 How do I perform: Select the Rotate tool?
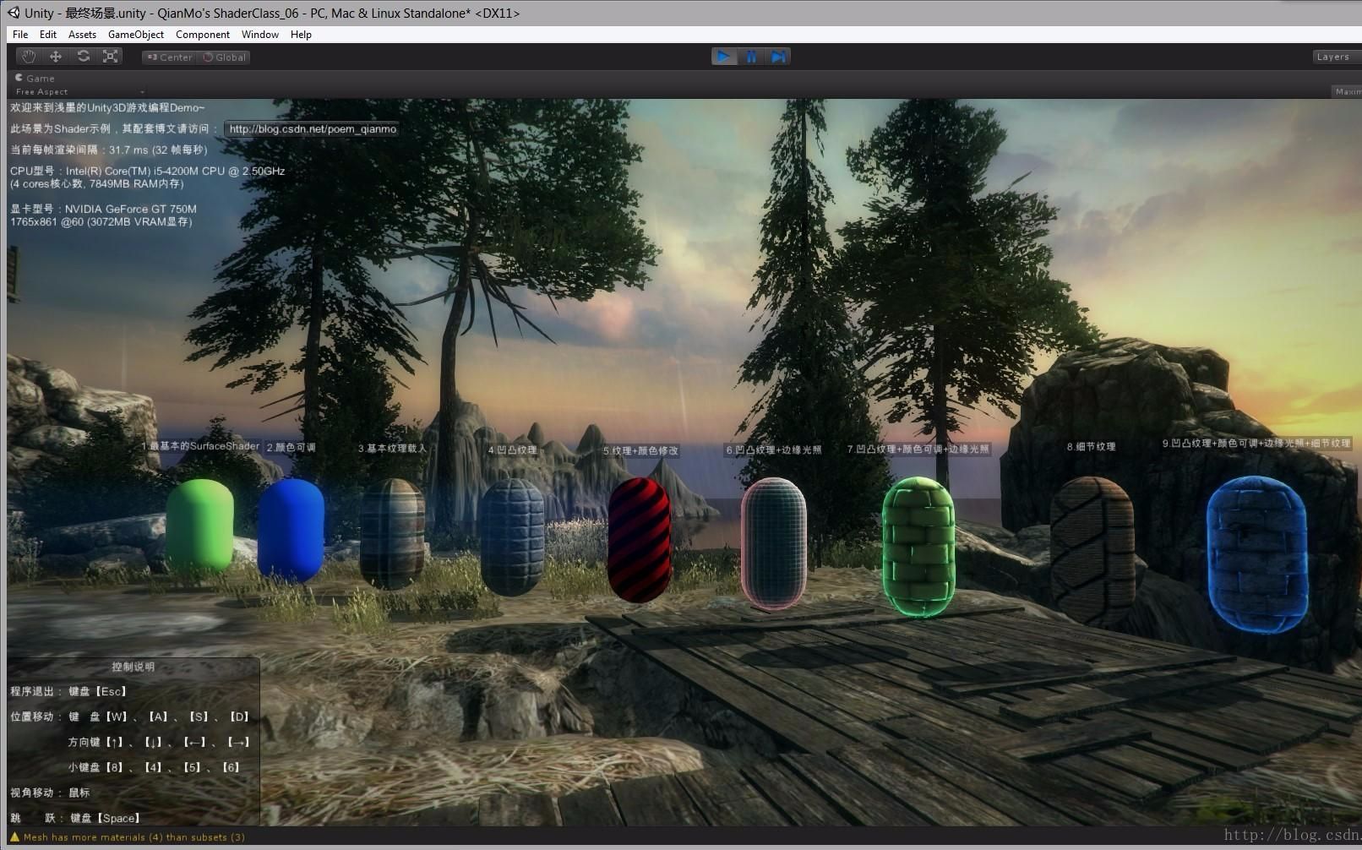[84, 56]
